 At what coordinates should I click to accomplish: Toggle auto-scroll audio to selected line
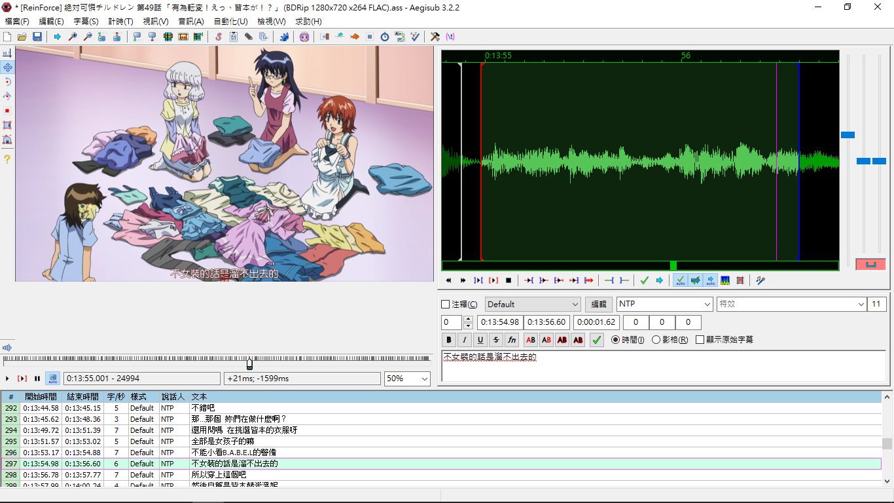tap(711, 280)
